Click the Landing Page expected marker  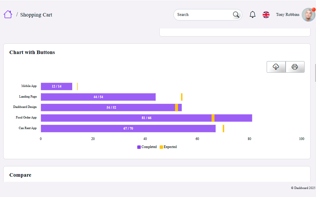pyautogui.click(x=182, y=97)
